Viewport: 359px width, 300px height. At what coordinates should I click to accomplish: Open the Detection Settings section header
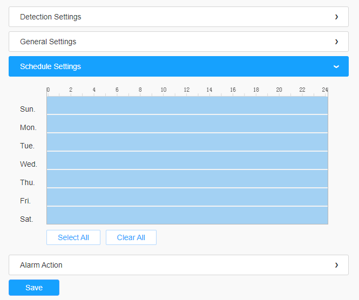tap(51, 17)
